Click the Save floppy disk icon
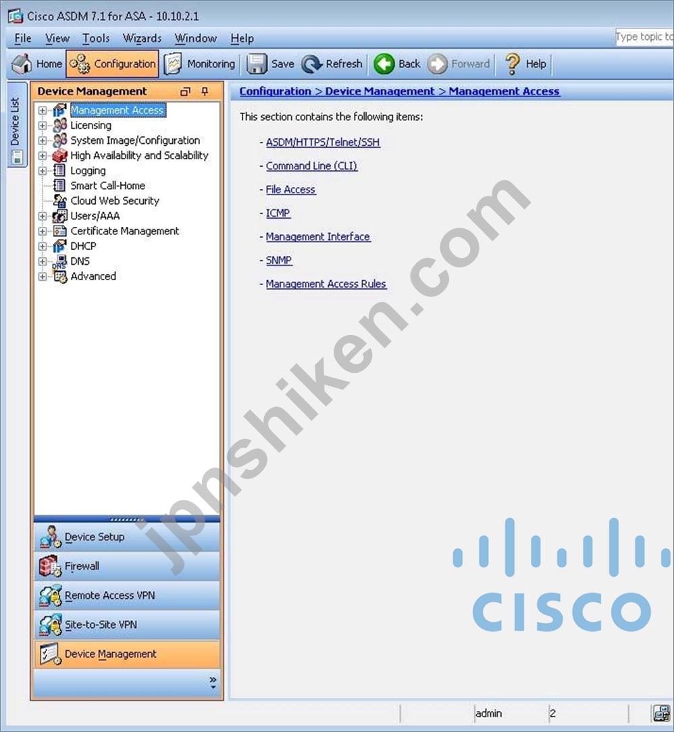674x732 pixels. (x=256, y=64)
